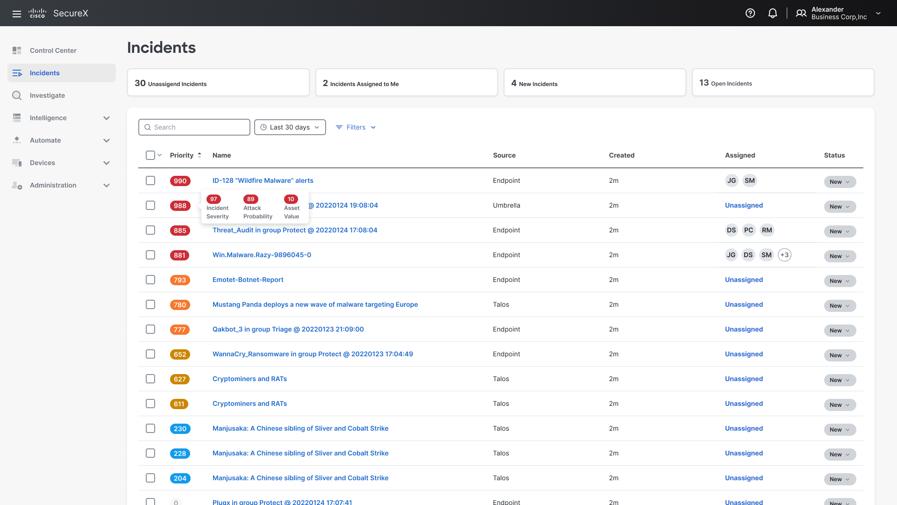
Task: Click the SM avatar on Wildfire Malware row
Action: [750, 180]
